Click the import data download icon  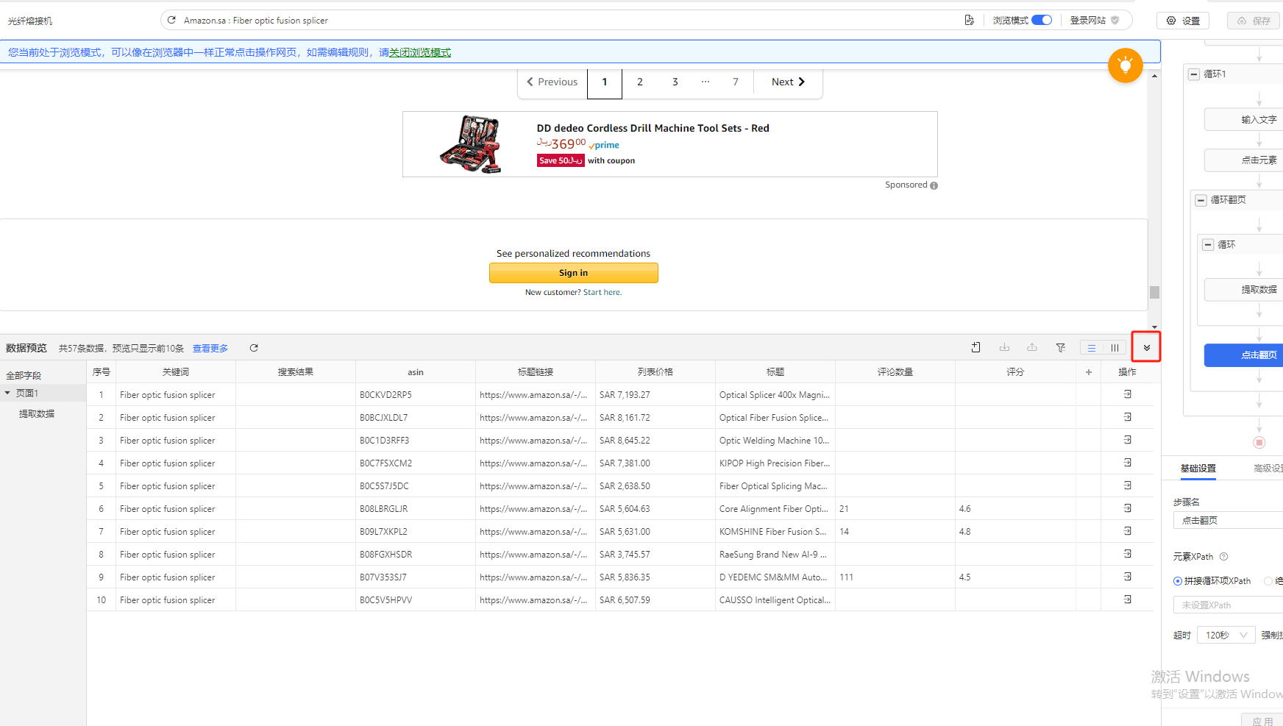pos(1004,347)
